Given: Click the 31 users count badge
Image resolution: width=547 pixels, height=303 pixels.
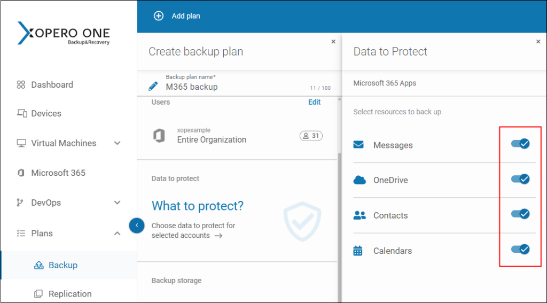Looking at the screenshot, I should (x=311, y=136).
